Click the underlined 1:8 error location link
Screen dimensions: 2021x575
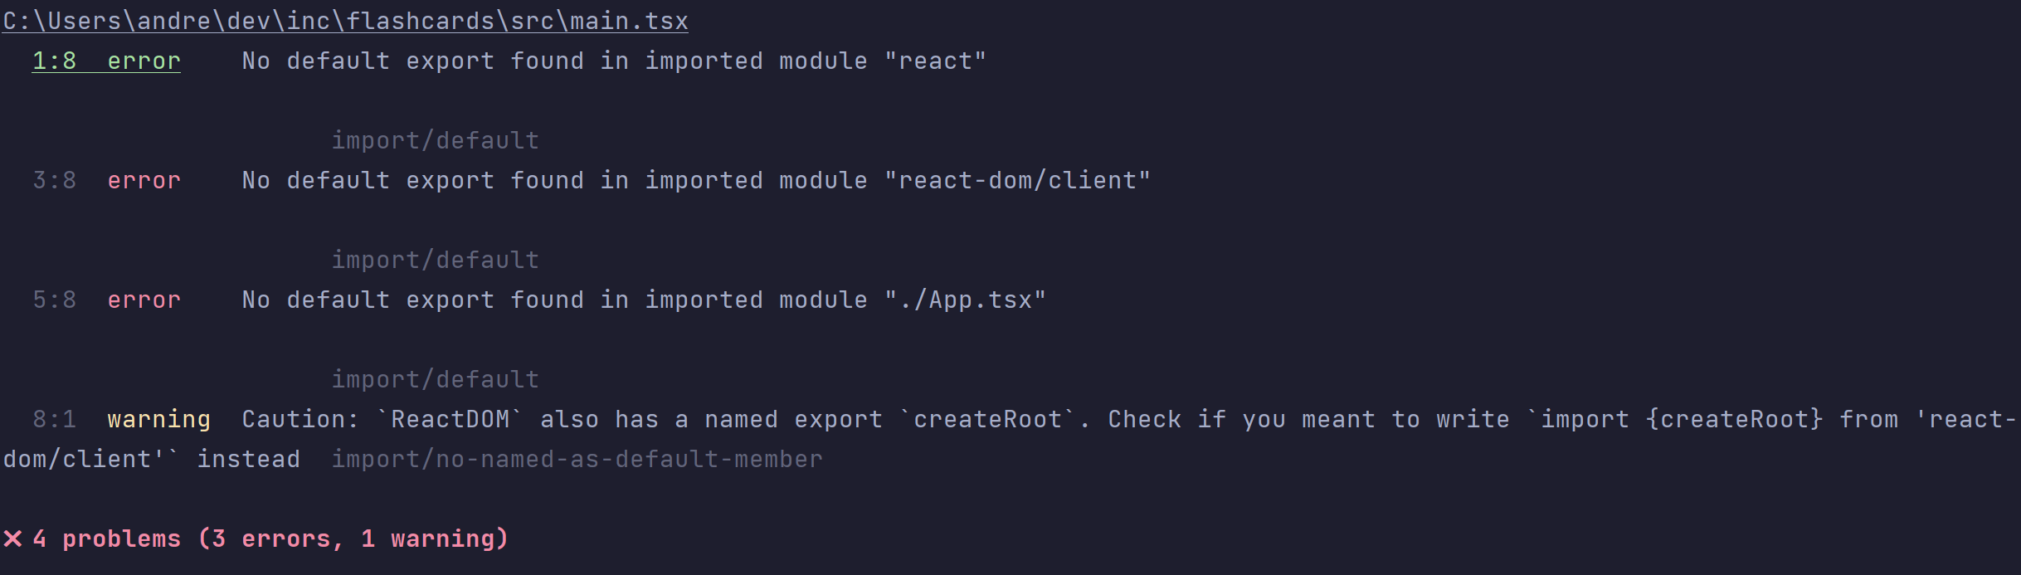(105, 61)
